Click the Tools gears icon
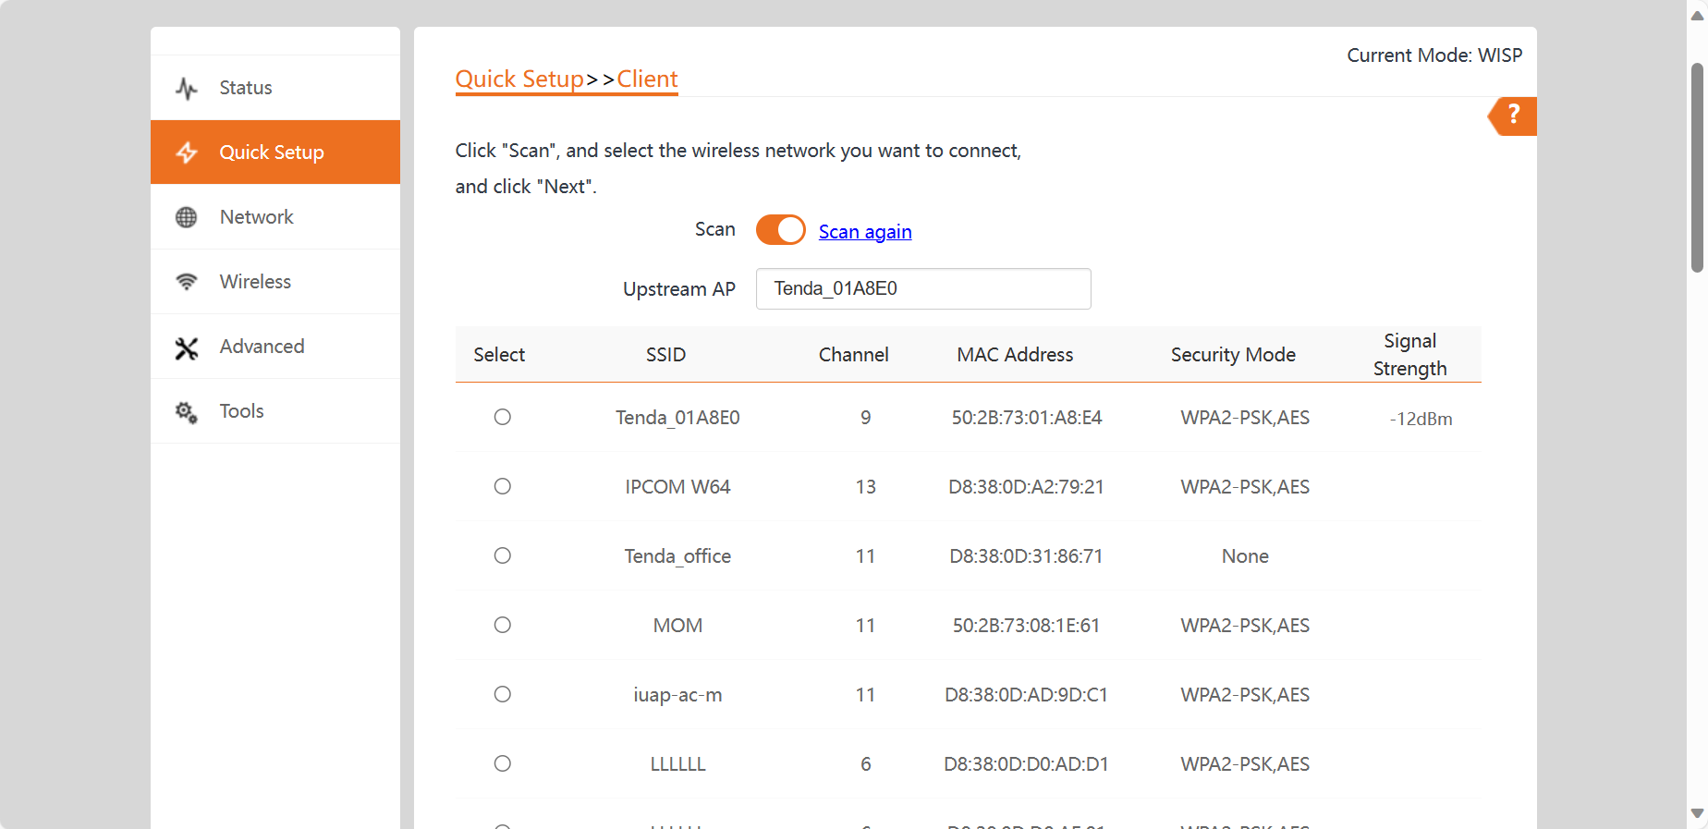This screenshot has height=829, width=1708. [187, 412]
